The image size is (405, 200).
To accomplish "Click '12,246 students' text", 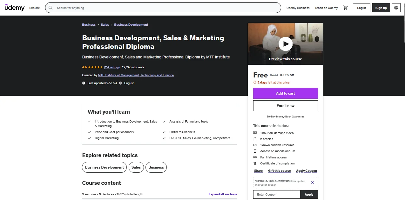I will pos(133,67).
